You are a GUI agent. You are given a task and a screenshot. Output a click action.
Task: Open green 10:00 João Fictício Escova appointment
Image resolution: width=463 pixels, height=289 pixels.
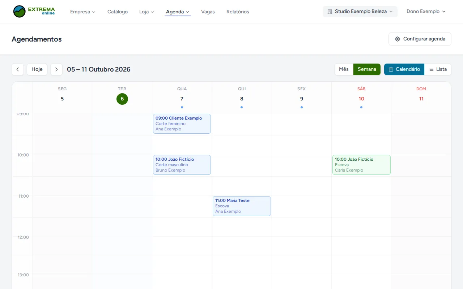click(361, 165)
